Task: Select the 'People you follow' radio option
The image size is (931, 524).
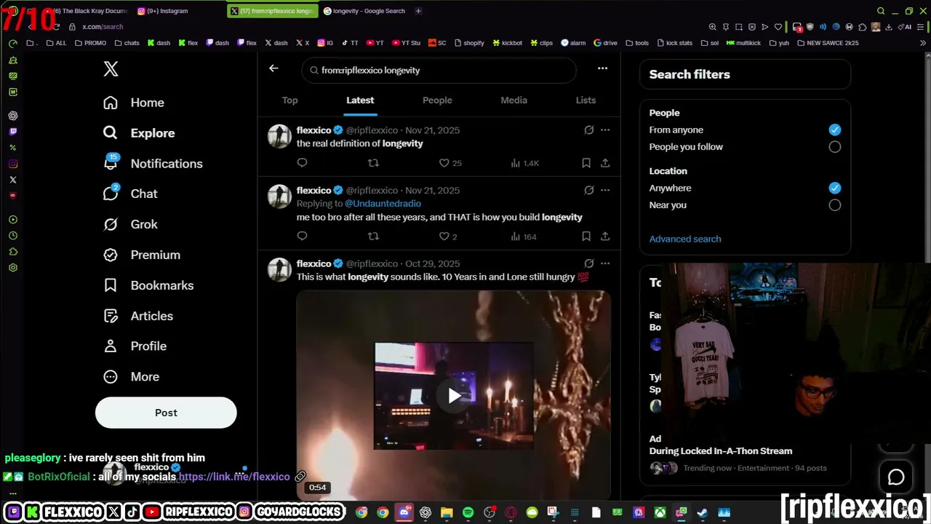Action: [x=835, y=147]
